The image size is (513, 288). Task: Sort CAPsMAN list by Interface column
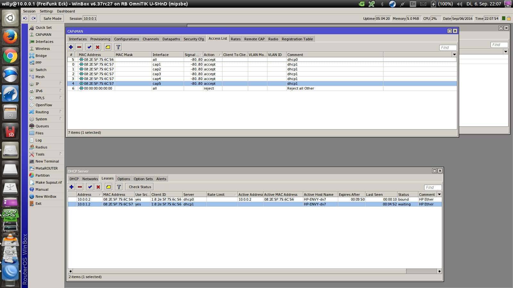pyautogui.click(x=168, y=55)
